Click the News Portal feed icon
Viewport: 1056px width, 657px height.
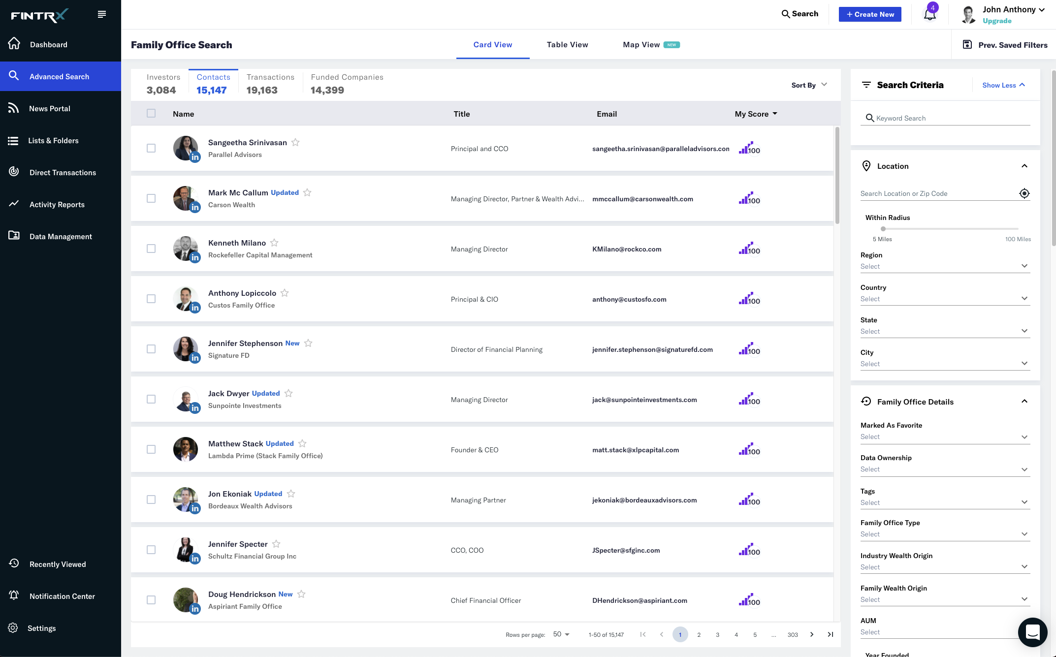pyautogui.click(x=13, y=108)
